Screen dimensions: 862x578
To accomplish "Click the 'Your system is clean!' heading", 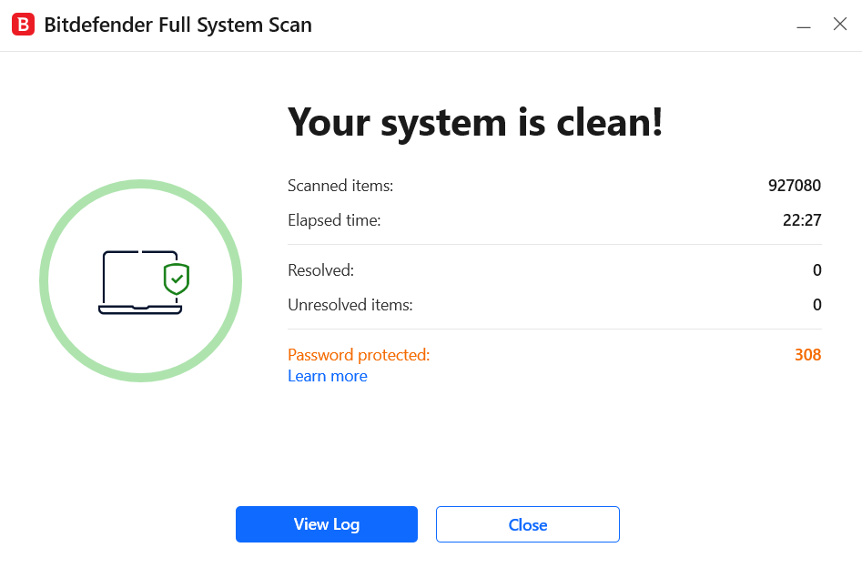I will pos(475,123).
